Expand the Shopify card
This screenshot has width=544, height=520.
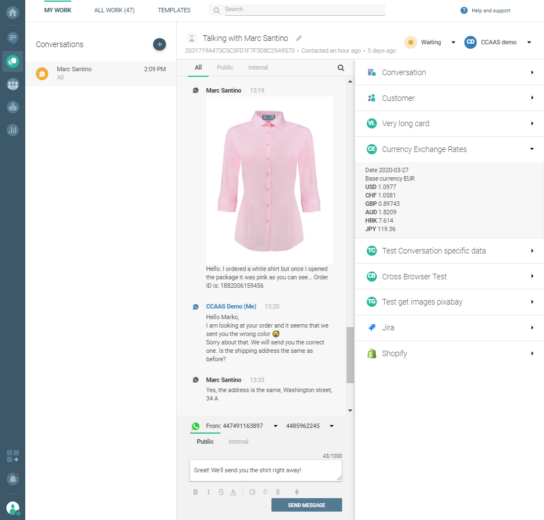(449, 353)
